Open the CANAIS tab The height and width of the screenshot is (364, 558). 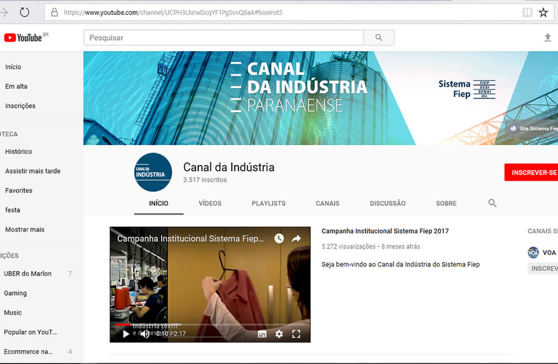click(x=327, y=203)
